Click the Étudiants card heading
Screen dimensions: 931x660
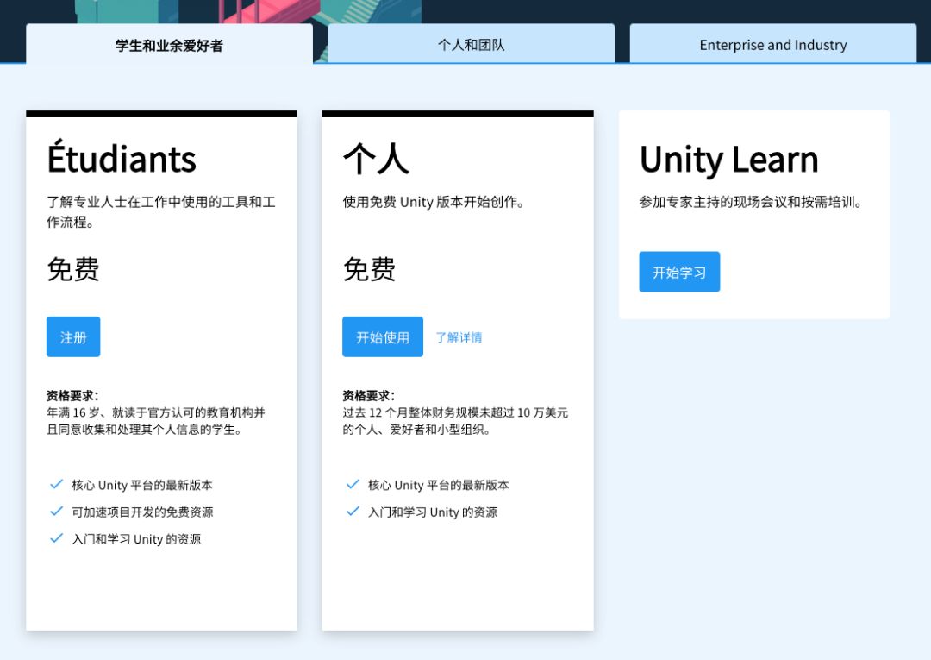122,159
